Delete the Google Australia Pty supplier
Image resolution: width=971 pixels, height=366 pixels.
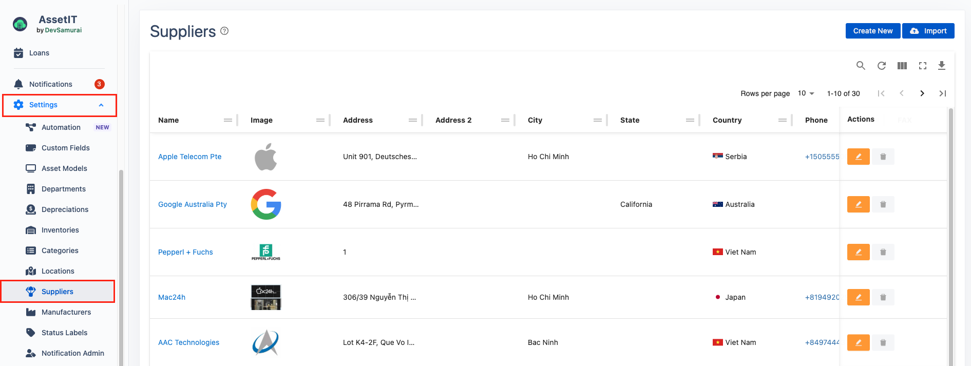(883, 204)
